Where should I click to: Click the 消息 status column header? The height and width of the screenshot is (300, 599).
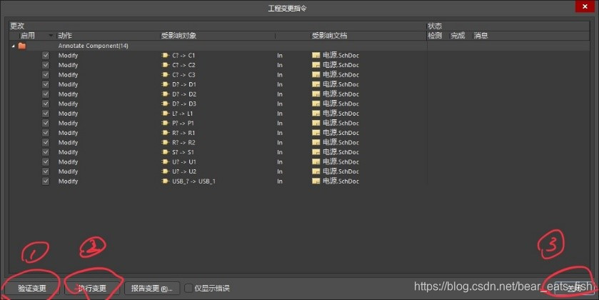[480, 36]
